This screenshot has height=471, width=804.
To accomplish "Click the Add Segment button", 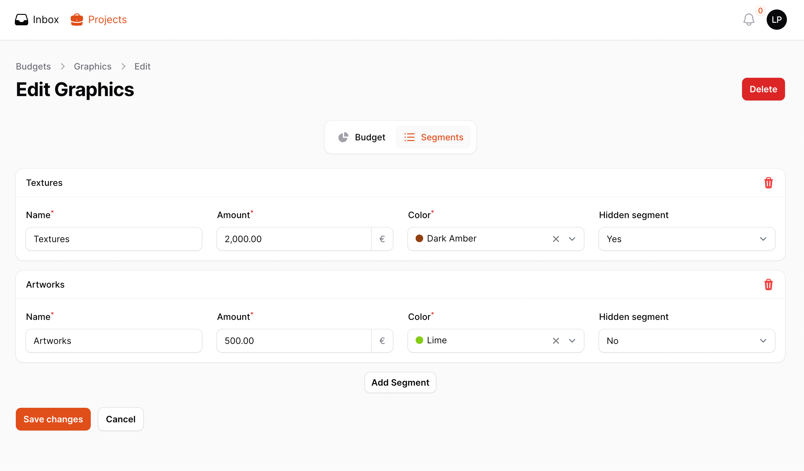I will 400,382.
